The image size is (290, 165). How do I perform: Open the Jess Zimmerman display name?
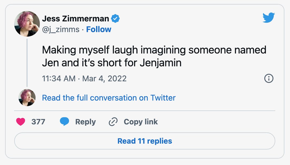click(75, 18)
